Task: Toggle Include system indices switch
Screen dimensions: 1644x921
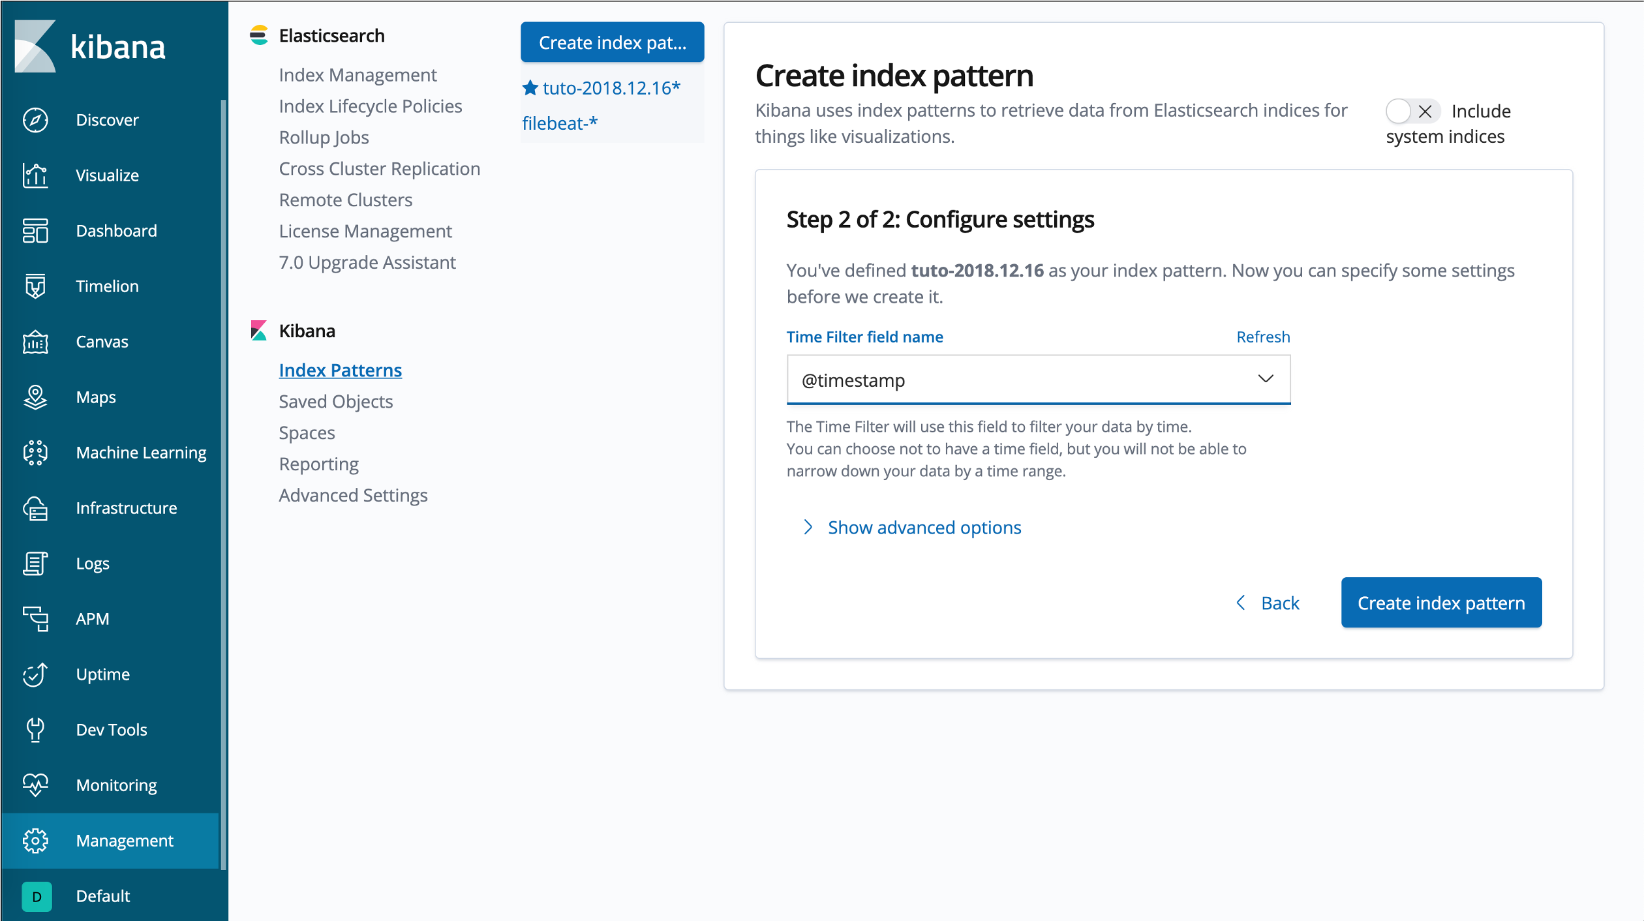Action: tap(1412, 112)
